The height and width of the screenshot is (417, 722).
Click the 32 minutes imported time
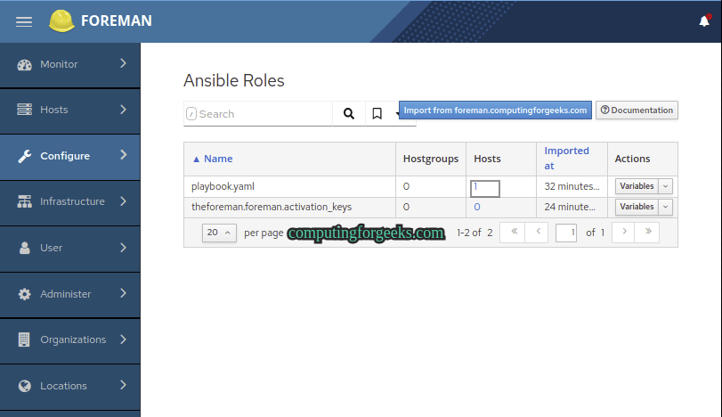tap(572, 186)
